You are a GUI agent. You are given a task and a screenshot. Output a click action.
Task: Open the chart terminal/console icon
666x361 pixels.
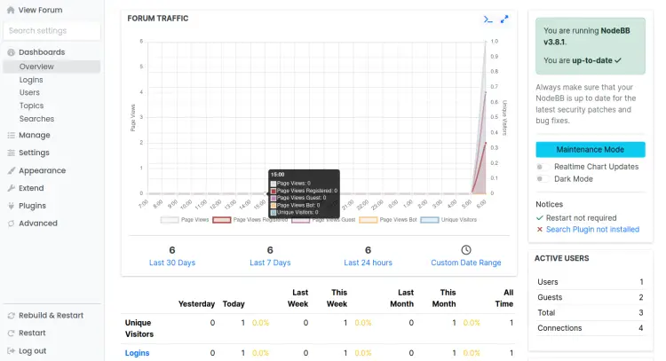tap(488, 19)
